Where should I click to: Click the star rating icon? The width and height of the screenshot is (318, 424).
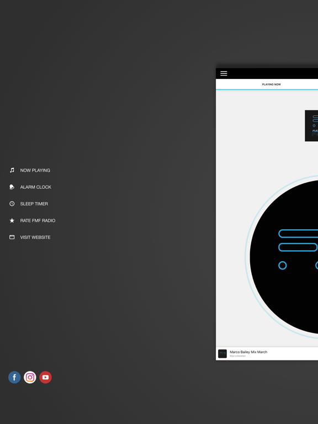click(12, 220)
